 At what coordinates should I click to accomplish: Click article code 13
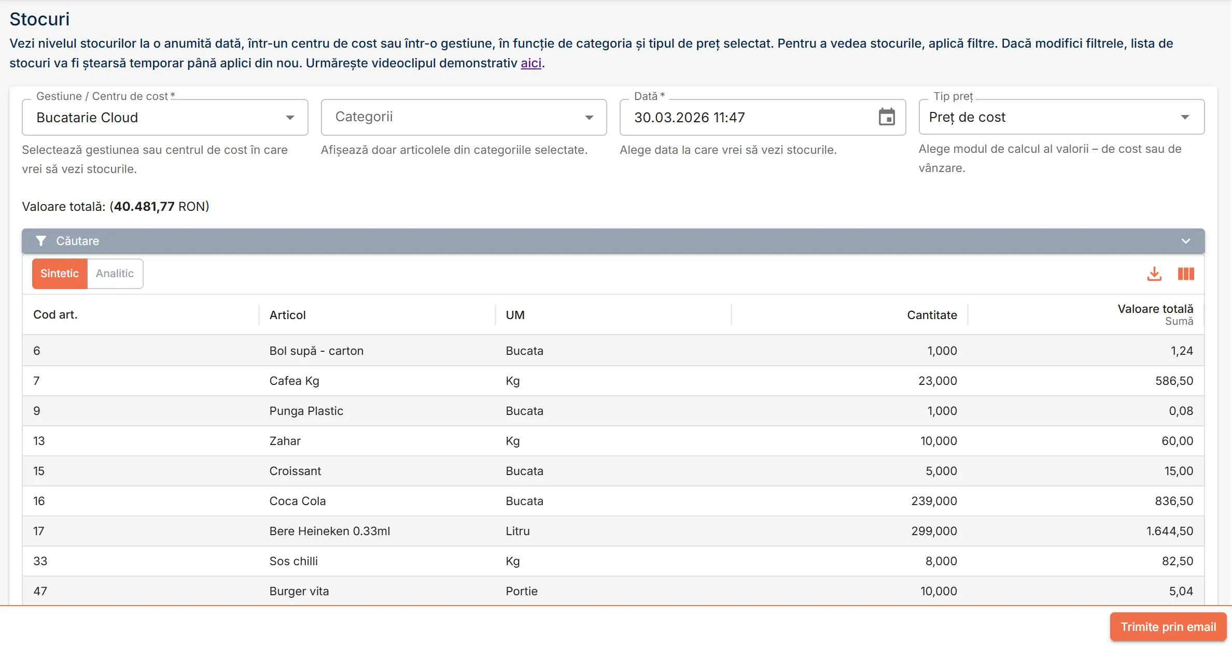click(x=39, y=441)
